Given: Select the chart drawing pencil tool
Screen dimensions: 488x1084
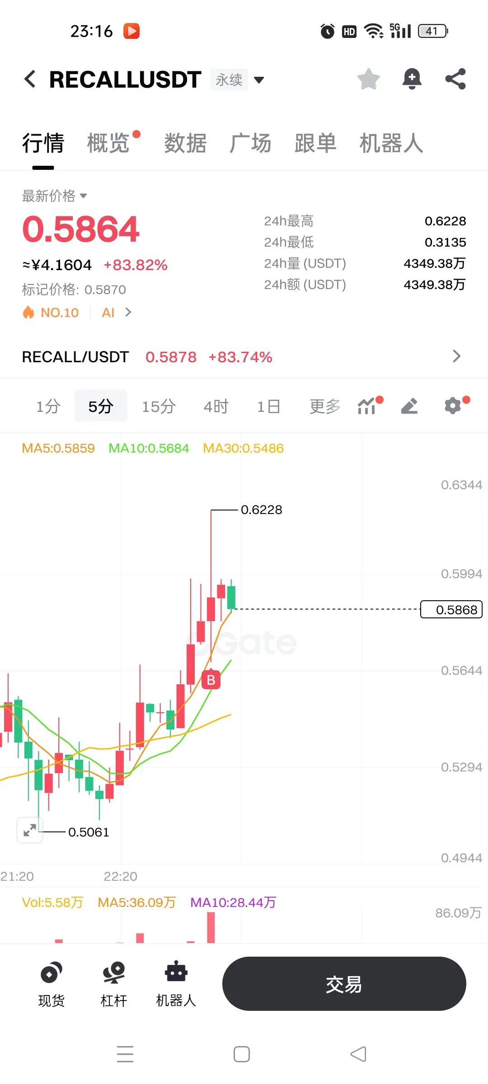Looking at the screenshot, I should 409,406.
